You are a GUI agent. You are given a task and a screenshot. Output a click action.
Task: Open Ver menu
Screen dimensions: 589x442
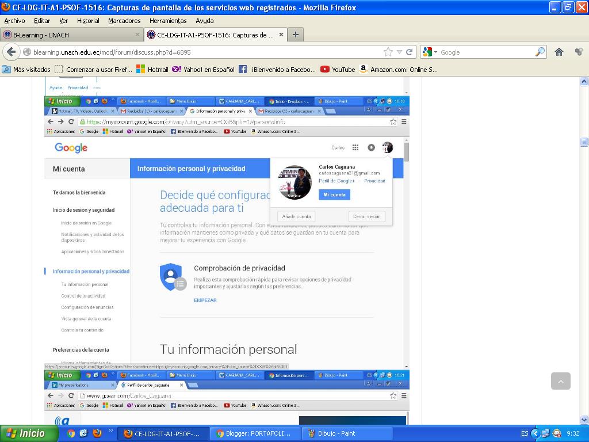point(63,21)
